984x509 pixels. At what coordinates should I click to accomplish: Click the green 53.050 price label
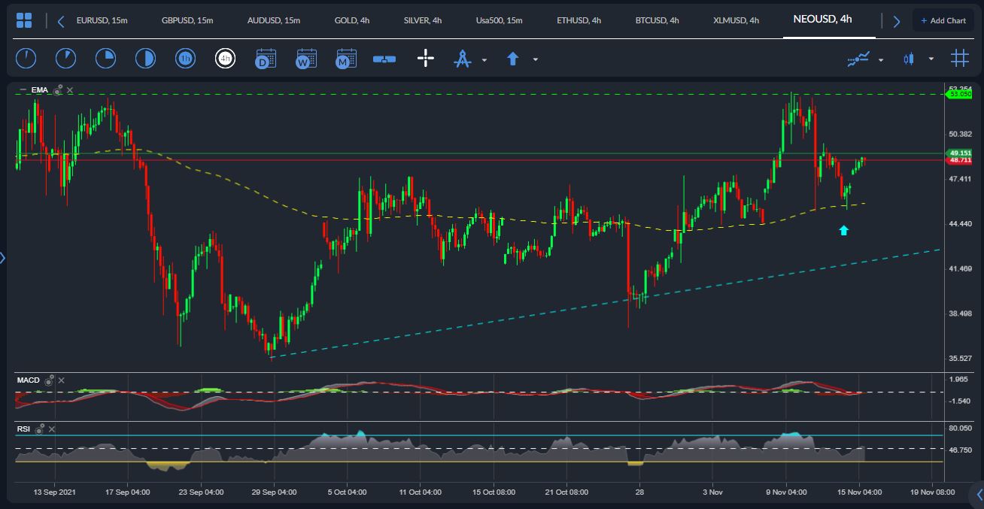[x=959, y=95]
